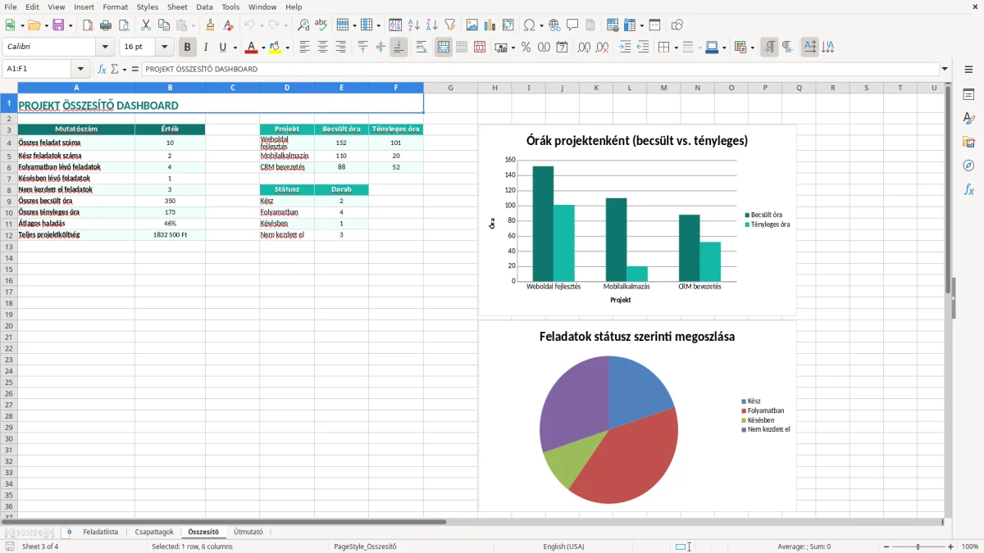Screen dimensions: 984x553
Task: Click the Print icon
Action: pyautogui.click(x=106, y=25)
